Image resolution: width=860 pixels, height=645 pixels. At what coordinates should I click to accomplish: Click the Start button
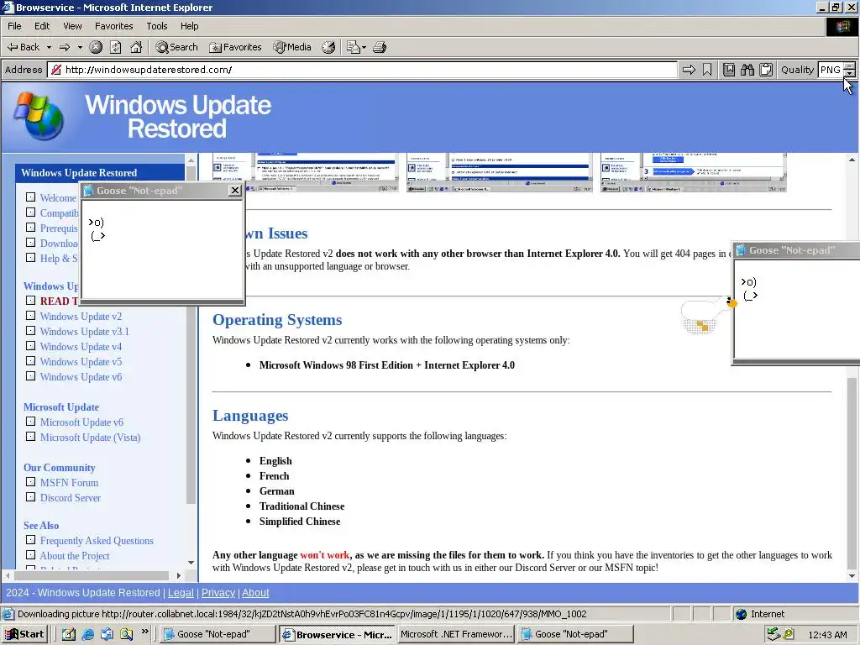tap(24, 634)
